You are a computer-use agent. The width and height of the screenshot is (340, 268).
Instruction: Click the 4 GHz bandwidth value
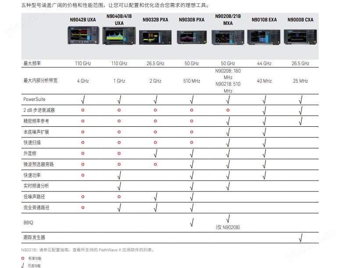83,81
